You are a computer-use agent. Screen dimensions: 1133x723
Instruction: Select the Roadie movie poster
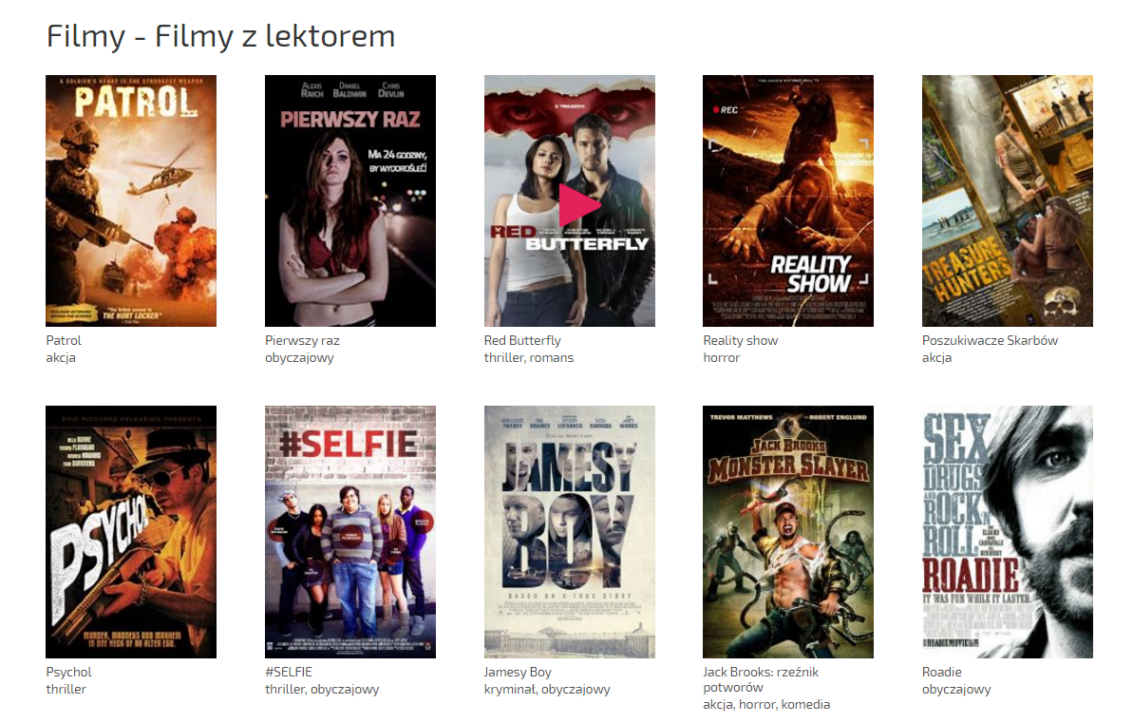(1008, 532)
